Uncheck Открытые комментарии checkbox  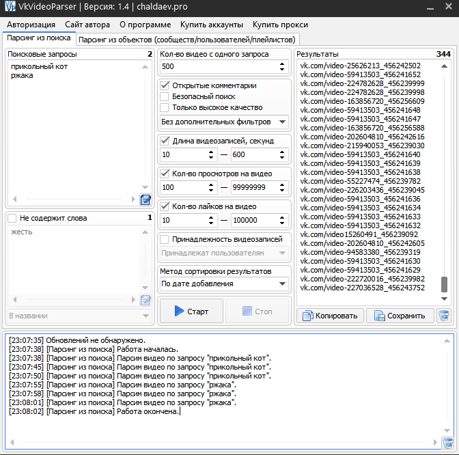165,85
